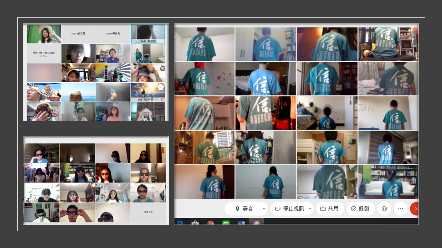Image resolution: width=442 pixels, height=248 pixels.
Task: Open the more options ellipsis in meeting toolbar
Action: tap(400, 209)
